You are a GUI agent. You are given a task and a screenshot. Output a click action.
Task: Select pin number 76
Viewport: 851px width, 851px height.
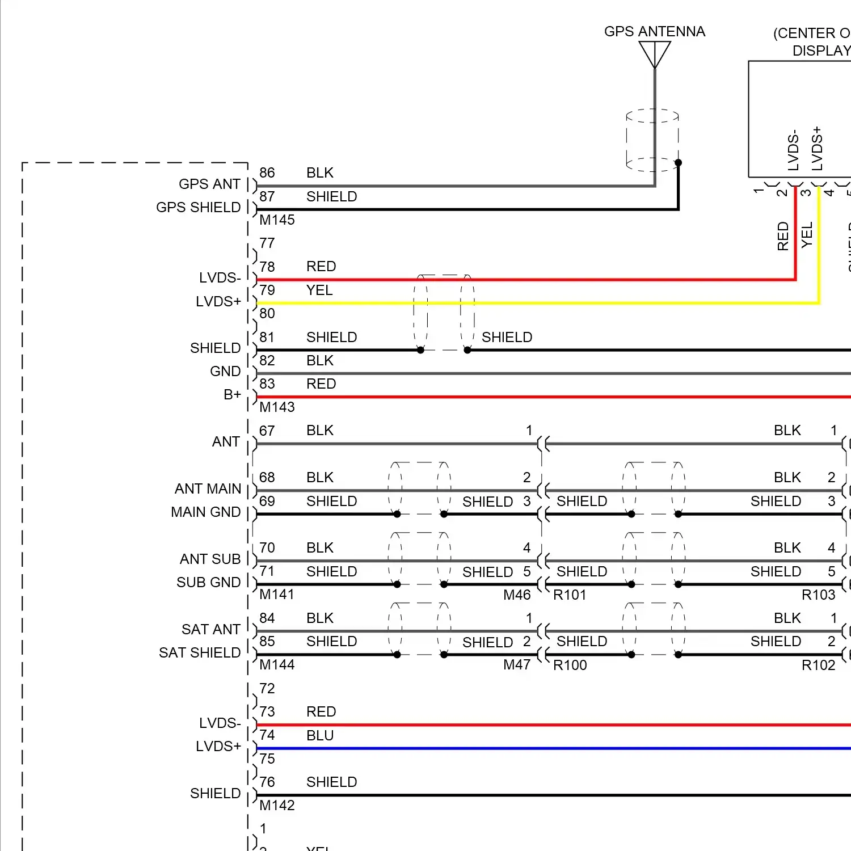(267, 782)
